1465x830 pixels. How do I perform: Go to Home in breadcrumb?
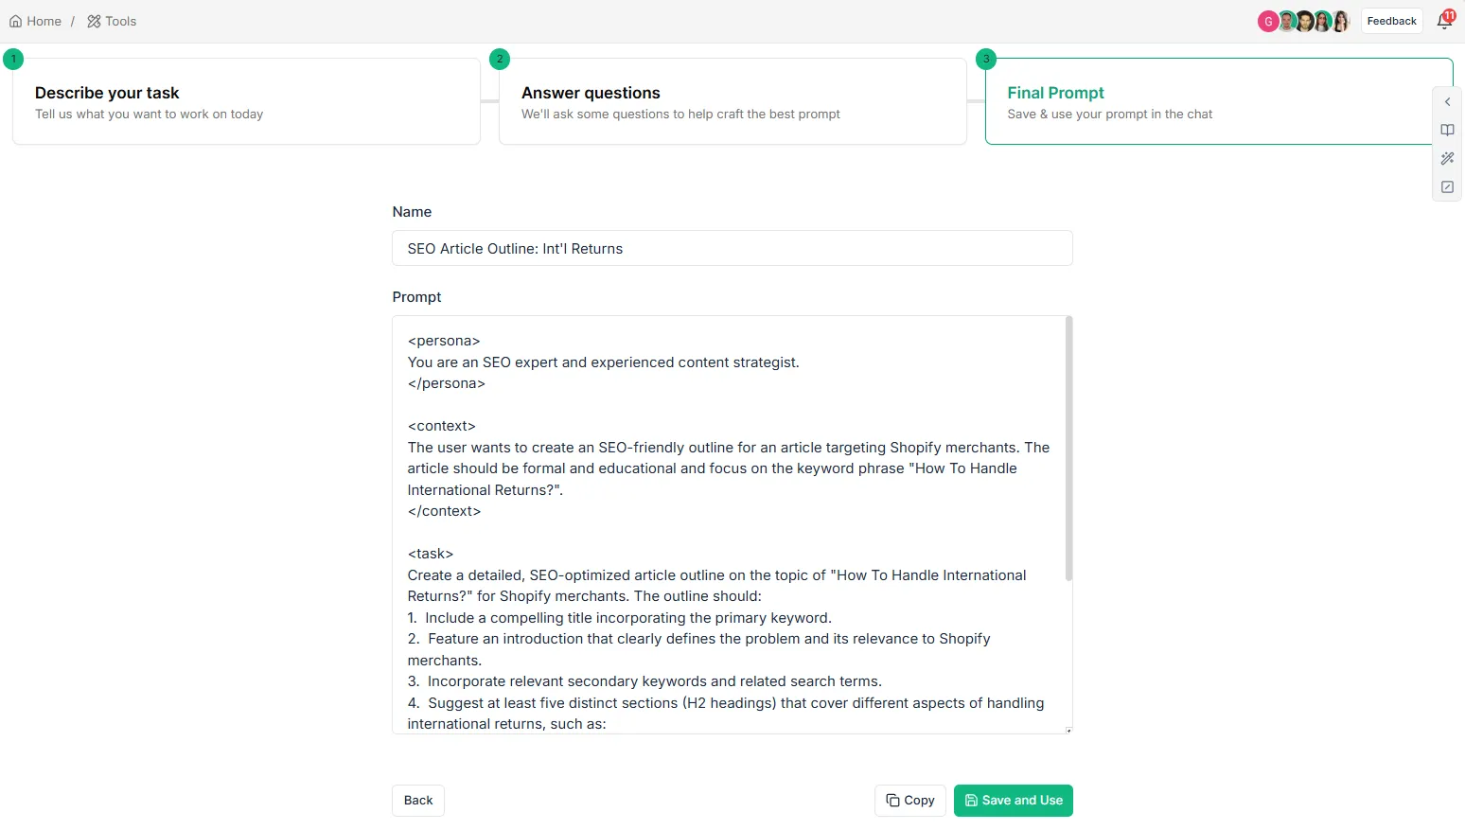36,21
